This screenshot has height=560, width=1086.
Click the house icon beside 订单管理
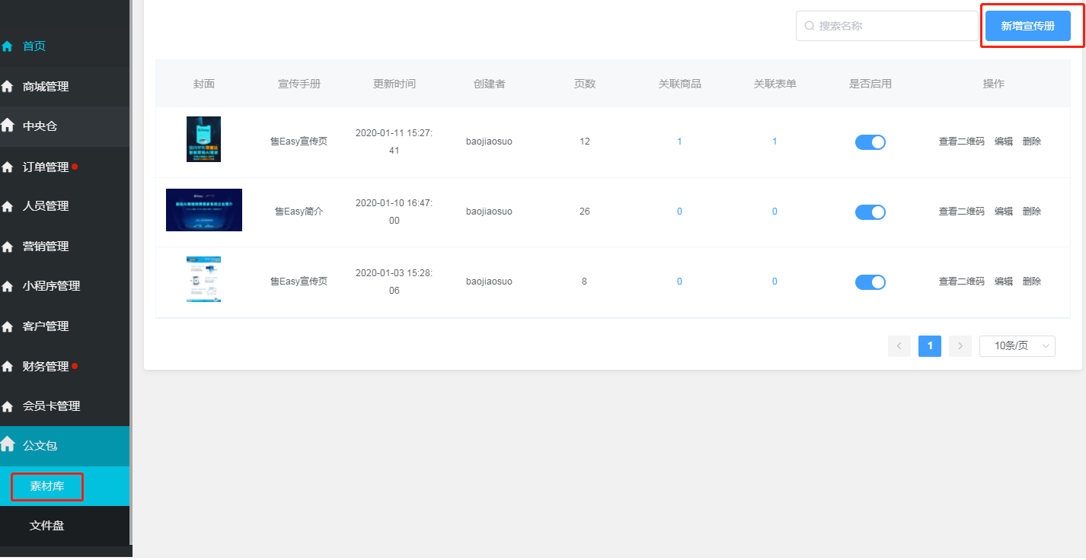(x=8, y=167)
